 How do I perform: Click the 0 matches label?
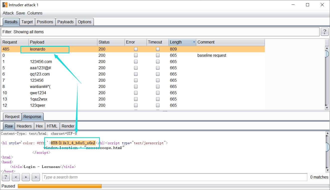click(319, 177)
